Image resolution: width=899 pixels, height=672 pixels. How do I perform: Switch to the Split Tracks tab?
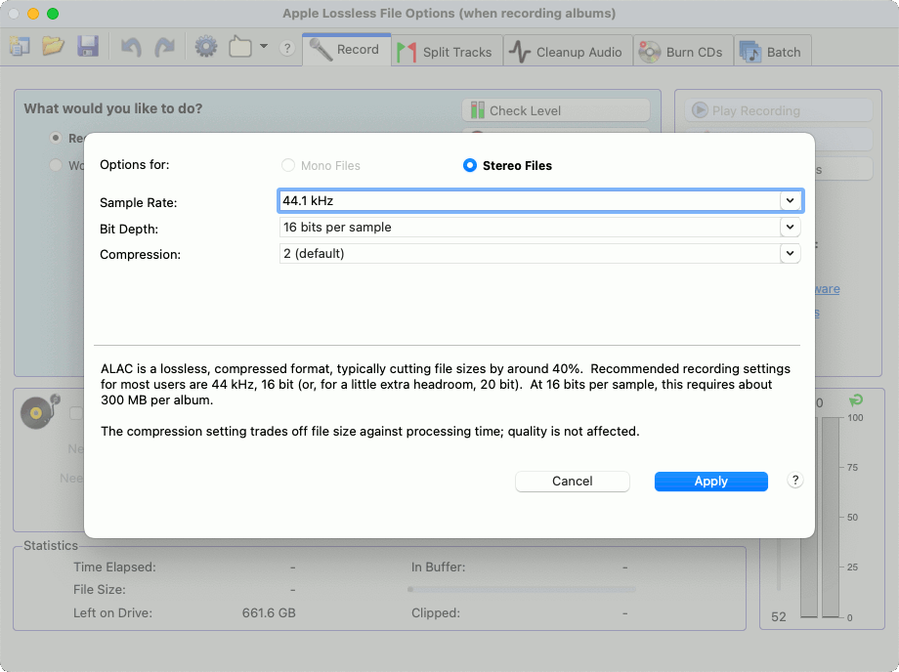point(447,52)
